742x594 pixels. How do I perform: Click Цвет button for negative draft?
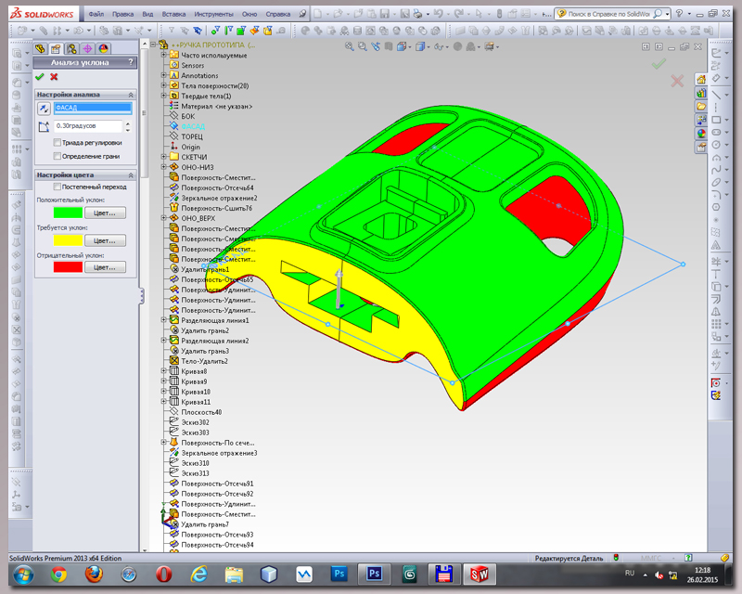tap(104, 267)
